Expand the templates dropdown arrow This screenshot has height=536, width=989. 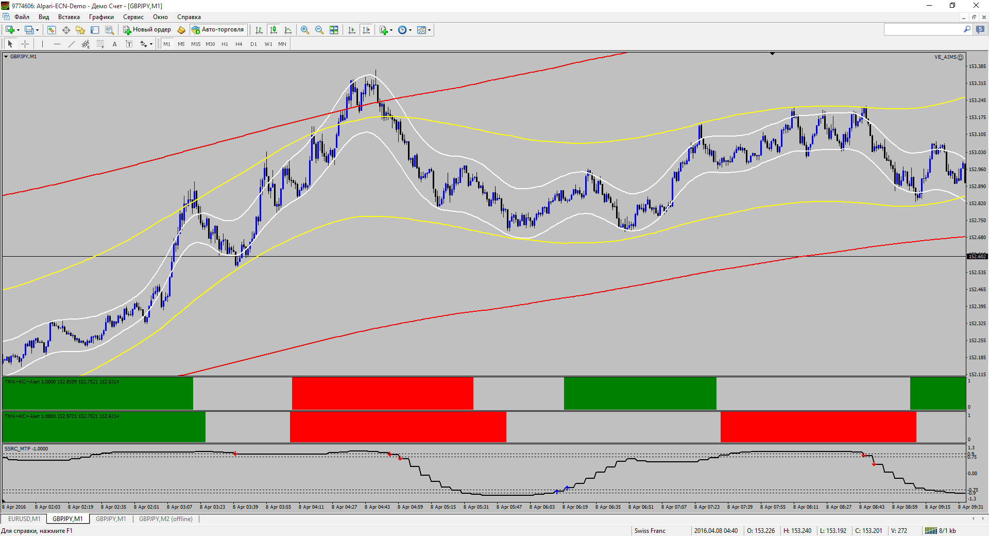pyautogui.click(x=429, y=30)
